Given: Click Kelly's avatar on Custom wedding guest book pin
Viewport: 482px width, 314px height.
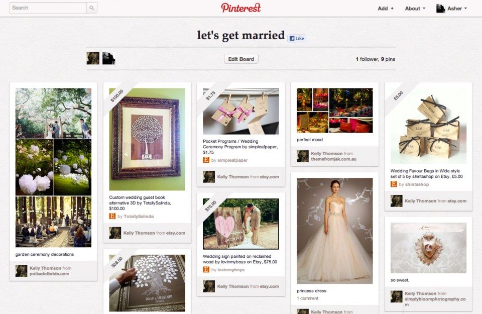Looking at the screenshot, I should tap(115, 233).
